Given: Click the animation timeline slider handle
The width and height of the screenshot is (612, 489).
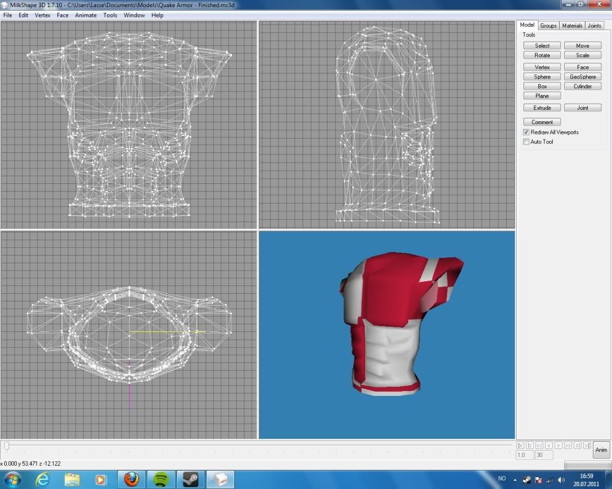Looking at the screenshot, I should [x=7, y=445].
